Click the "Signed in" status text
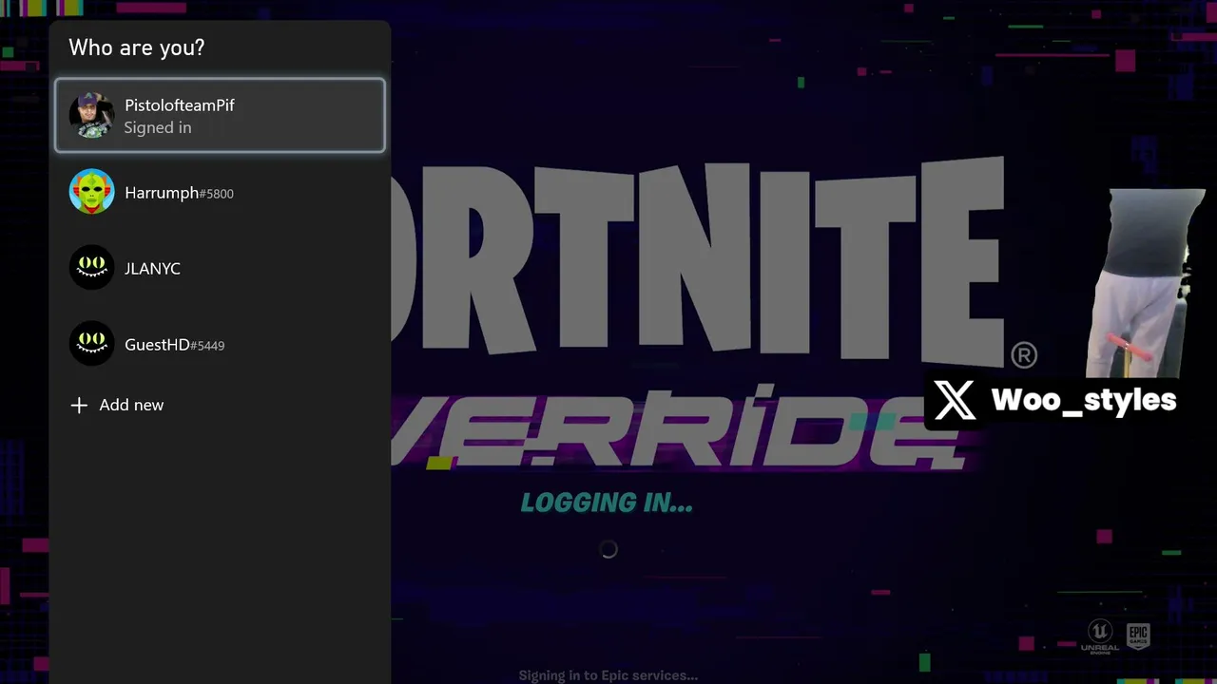1217x684 pixels. point(158,128)
